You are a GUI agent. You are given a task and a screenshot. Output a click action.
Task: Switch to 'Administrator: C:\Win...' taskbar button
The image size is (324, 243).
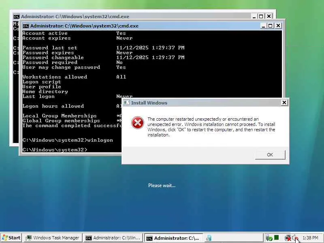point(113,238)
